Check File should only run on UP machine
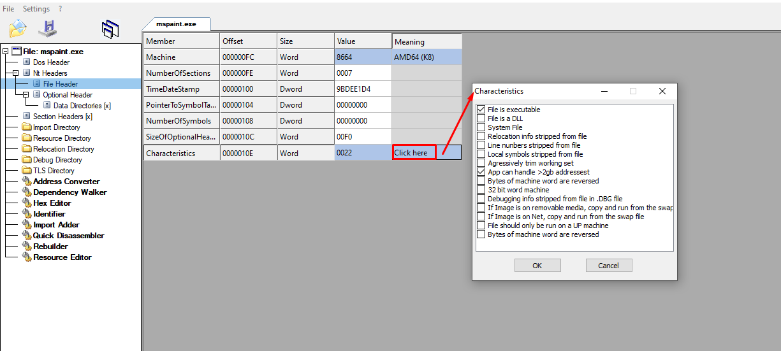 click(481, 226)
